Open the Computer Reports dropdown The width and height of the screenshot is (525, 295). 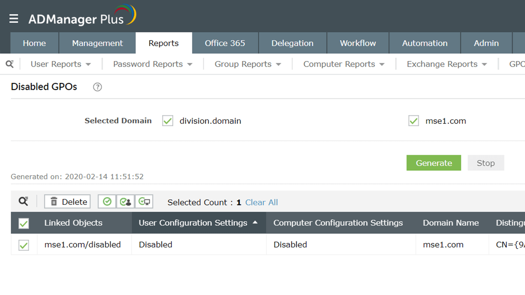point(344,64)
